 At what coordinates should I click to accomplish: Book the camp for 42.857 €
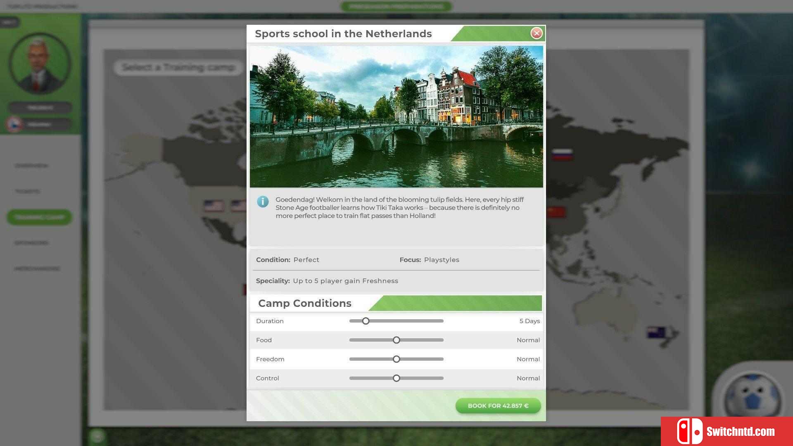[498, 406]
